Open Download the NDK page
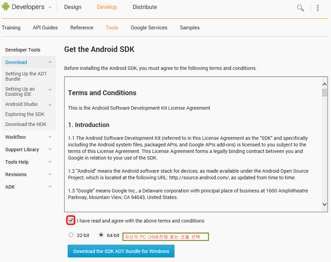Viewport: 331px width, 262px height. (26, 124)
